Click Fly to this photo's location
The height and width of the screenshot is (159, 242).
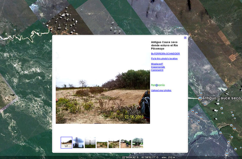164,59
